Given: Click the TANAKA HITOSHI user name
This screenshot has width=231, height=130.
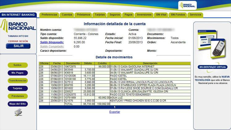Looking at the screenshot, I should pos(18,36).
